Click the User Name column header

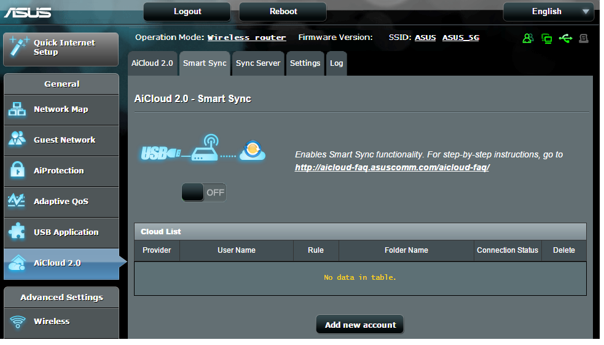pyautogui.click(x=237, y=250)
